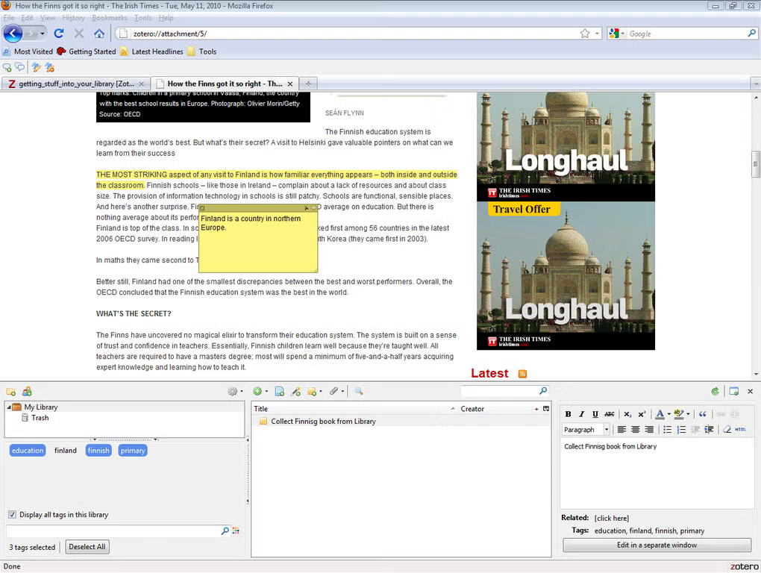Click Edit in a separate window

(x=657, y=545)
